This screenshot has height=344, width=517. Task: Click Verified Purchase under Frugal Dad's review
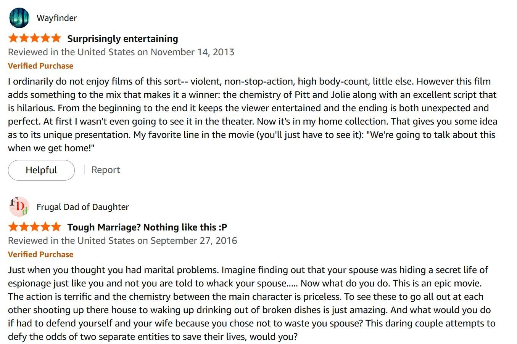point(40,254)
